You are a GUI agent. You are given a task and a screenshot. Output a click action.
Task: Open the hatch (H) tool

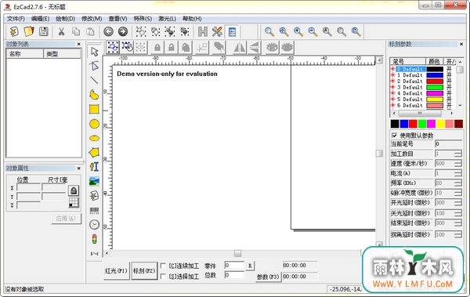tap(203, 31)
